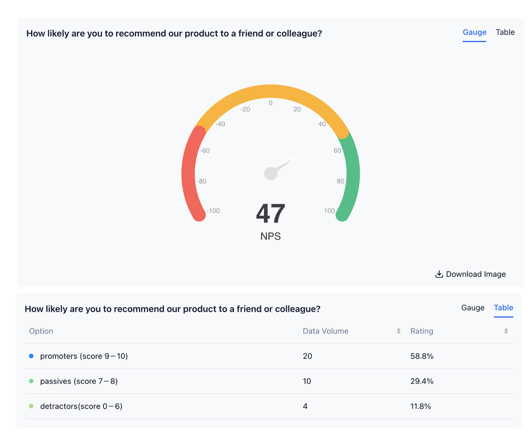Switch to the Gauge view in bottom panel
The width and height of the screenshot is (530, 445).
(x=473, y=308)
